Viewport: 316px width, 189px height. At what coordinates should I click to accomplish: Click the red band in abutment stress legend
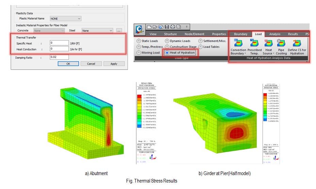coord(139,97)
